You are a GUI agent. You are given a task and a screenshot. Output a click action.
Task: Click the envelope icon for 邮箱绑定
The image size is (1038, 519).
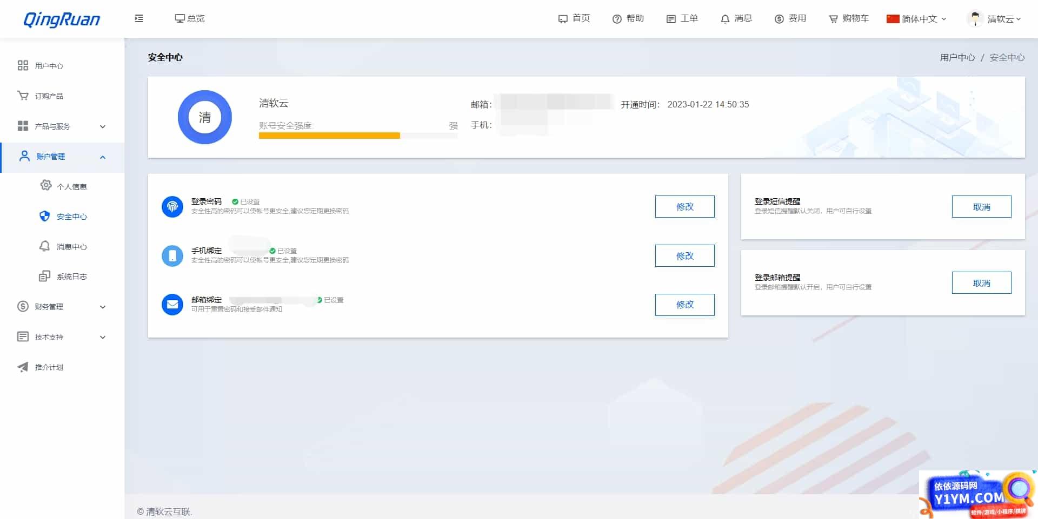(172, 305)
